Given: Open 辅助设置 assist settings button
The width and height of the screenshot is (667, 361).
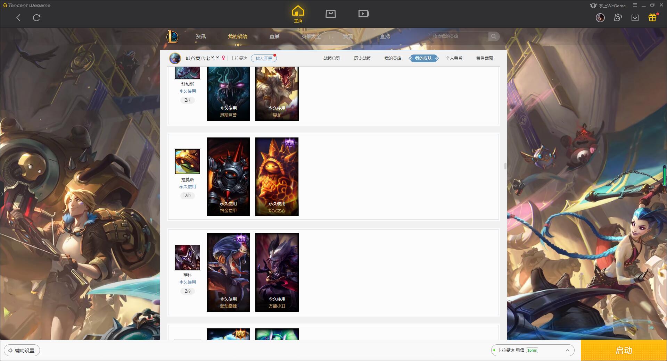Looking at the screenshot, I should 22,350.
